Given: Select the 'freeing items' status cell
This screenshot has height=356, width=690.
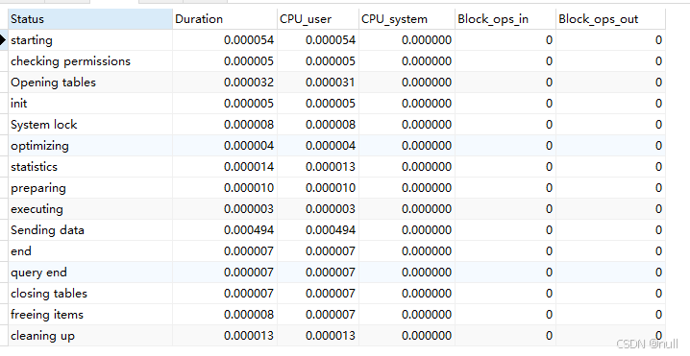Looking at the screenshot, I should [x=90, y=314].
